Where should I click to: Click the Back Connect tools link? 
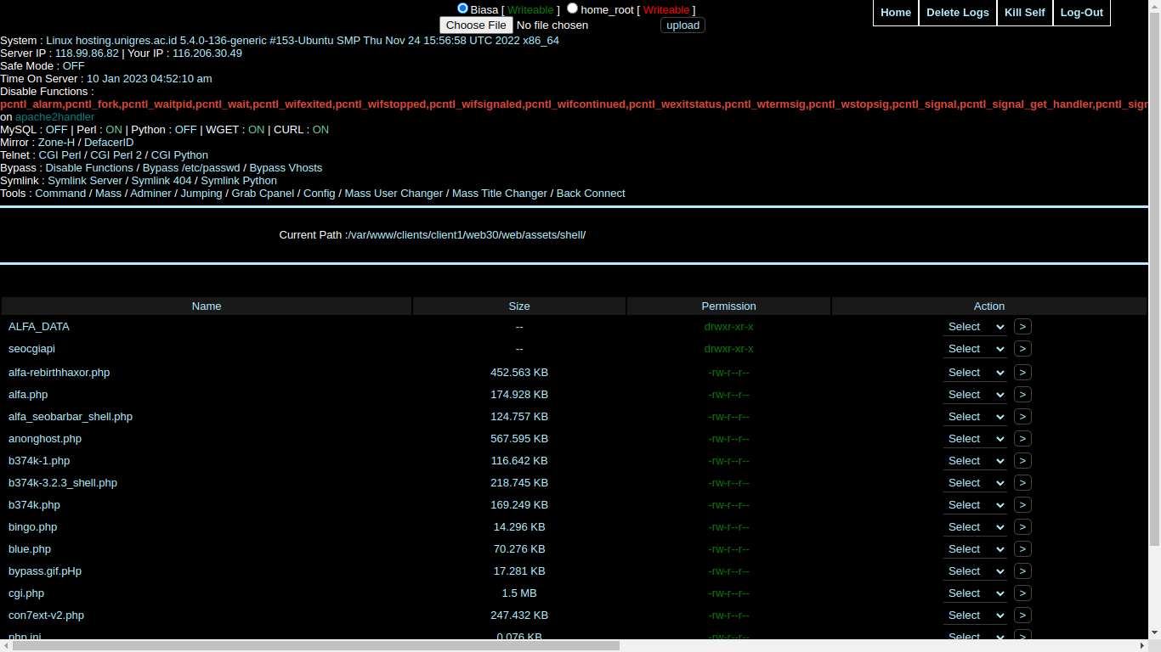(591, 194)
